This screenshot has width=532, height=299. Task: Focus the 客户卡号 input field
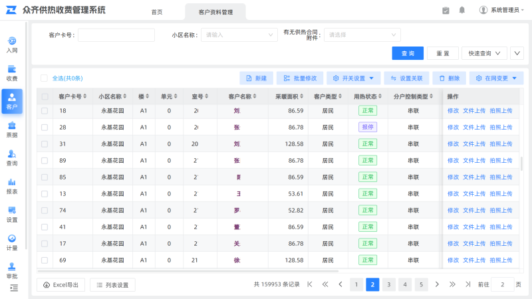[116, 35]
